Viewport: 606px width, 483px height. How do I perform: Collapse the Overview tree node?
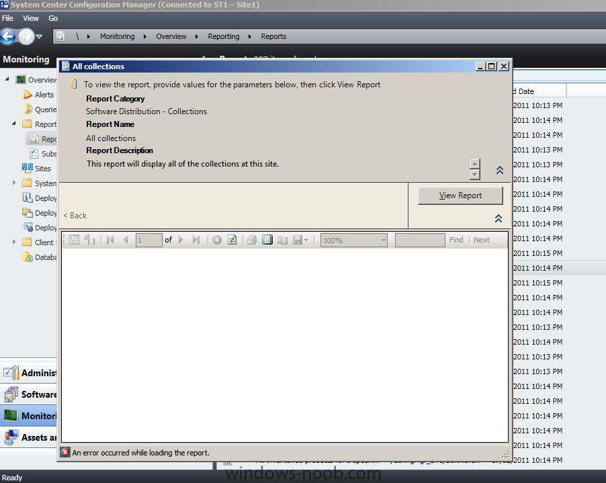[7, 79]
